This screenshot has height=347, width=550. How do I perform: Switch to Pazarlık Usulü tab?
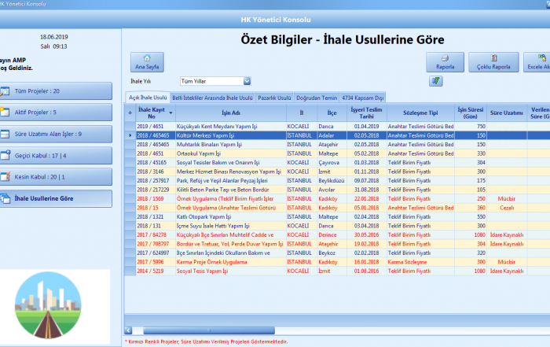(x=275, y=98)
